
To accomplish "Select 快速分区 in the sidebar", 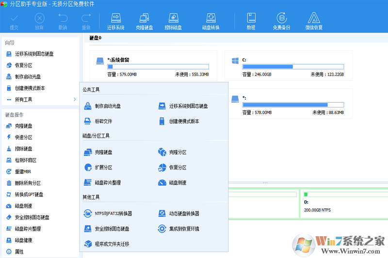I will (x=19, y=137).
